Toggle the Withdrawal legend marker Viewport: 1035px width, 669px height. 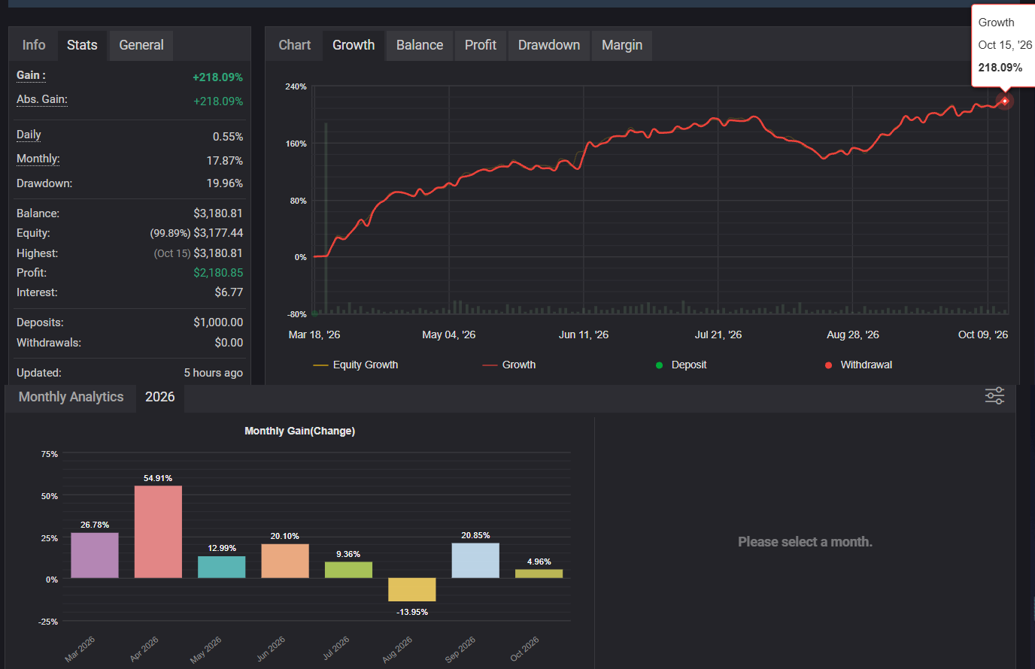(x=858, y=365)
